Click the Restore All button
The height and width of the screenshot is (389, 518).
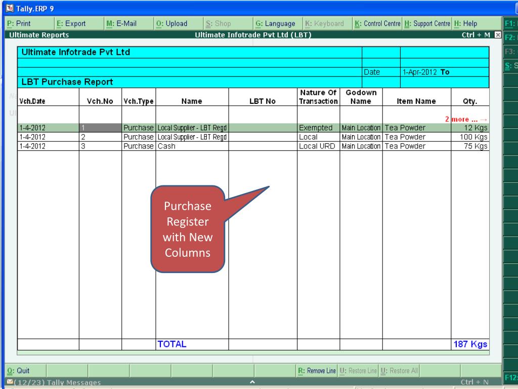point(399,370)
